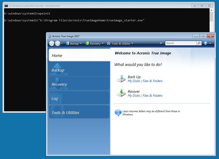Click the Tools & Utilities toolbar label
The width and height of the screenshot is (219, 159).
coord(121,43)
